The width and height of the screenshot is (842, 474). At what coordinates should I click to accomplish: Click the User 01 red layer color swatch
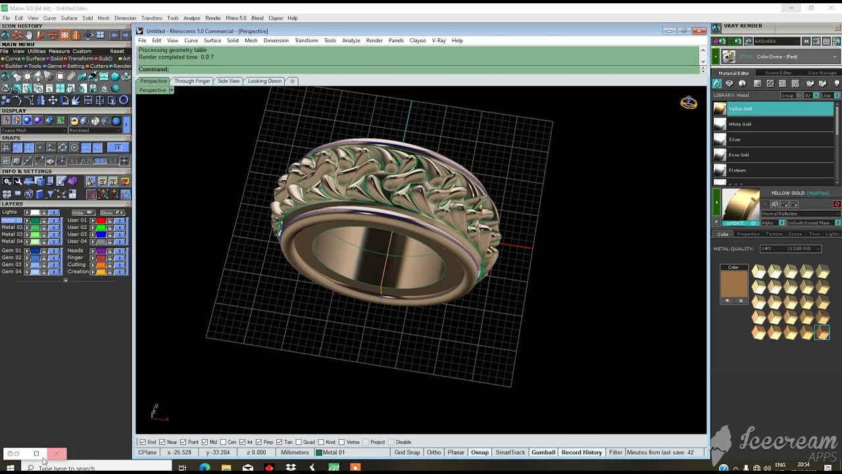pyautogui.click(x=101, y=221)
